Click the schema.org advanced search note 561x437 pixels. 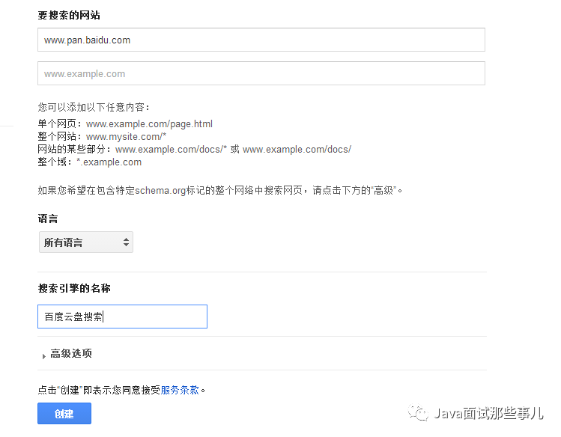221,191
